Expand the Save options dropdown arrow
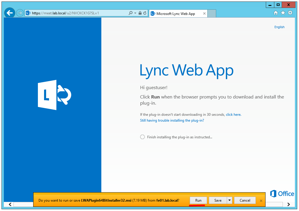299x211 pixels. (x=229, y=200)
